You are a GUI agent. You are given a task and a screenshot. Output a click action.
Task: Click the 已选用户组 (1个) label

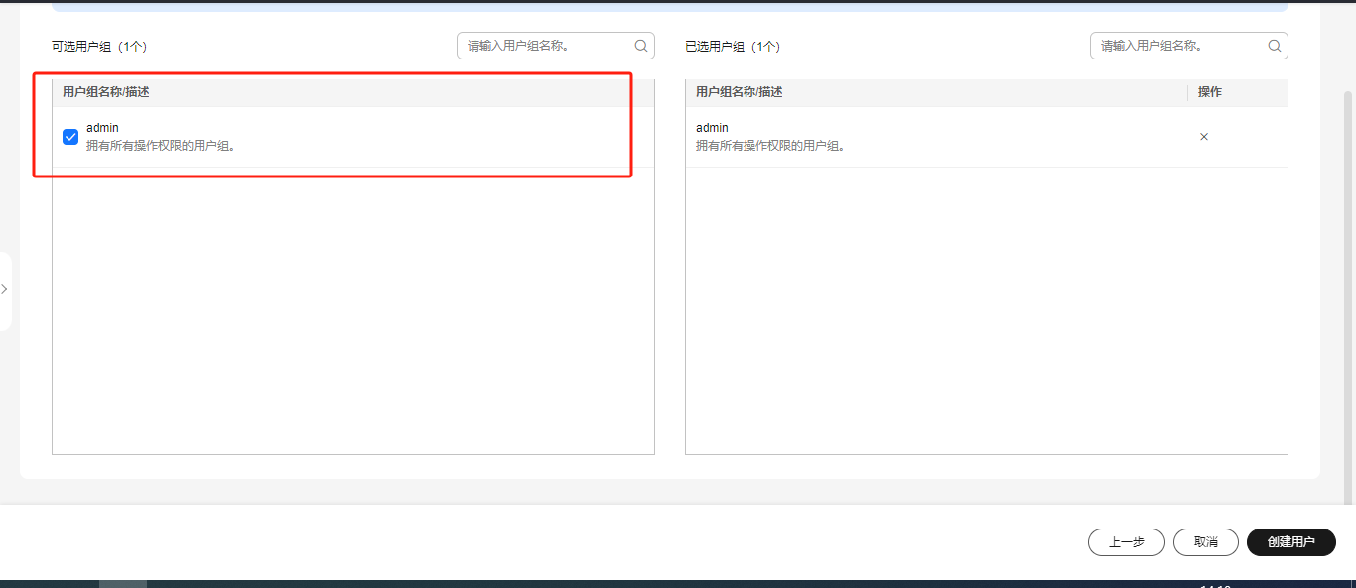pos(733,47)
